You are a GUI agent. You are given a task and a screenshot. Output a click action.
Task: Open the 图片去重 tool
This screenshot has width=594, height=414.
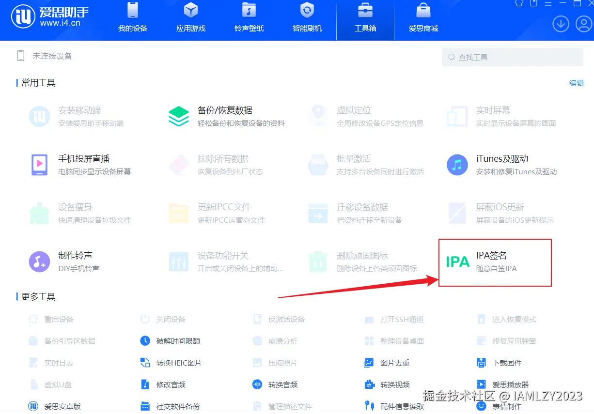(387, 363)
